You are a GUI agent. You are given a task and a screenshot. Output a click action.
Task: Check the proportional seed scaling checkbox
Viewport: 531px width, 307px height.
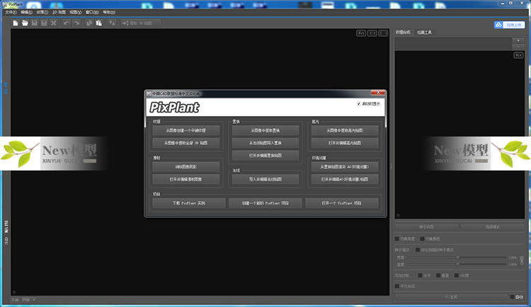418,250
